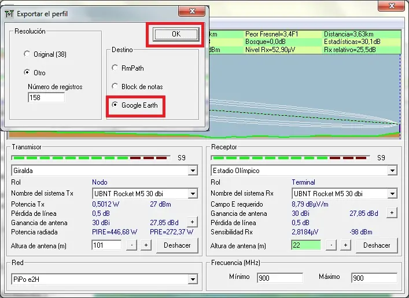Click Estadísticas=30,1dB value
This screenshot has height=298, width=409.
[352, 42]
